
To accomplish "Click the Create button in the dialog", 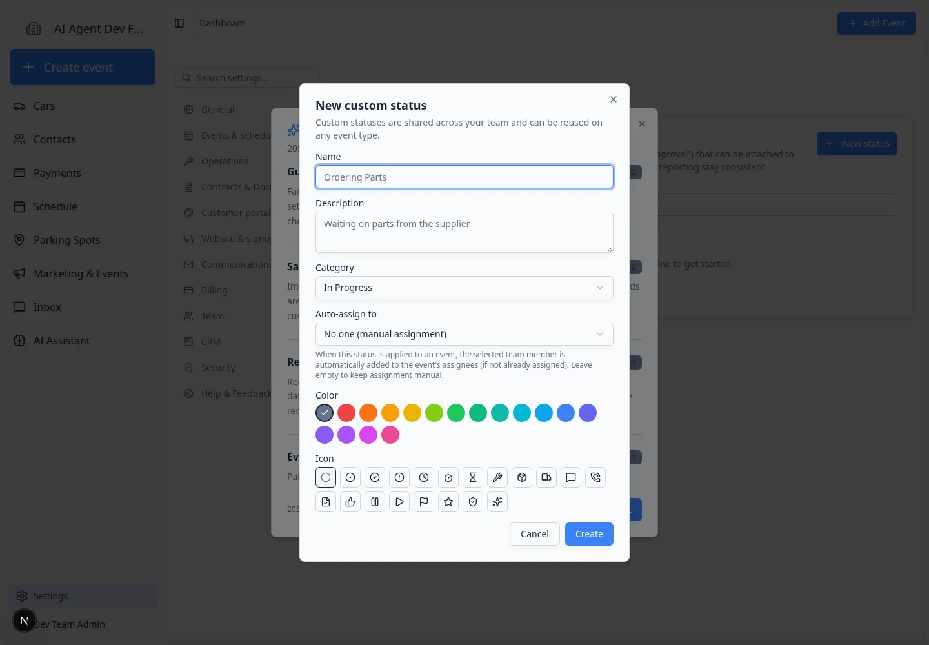I will click(x=589, y=534).
